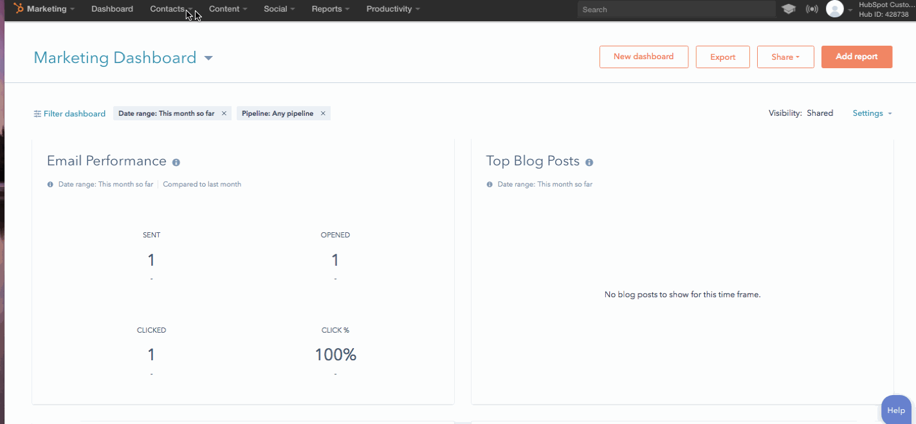Open the Reports navigation menu
Screen dimensions: 916x424
330,9
